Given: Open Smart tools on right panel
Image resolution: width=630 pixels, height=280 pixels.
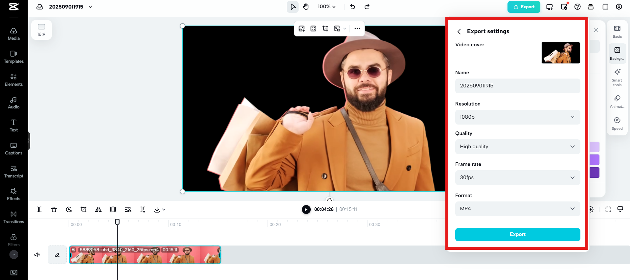Looking at the screenshot, I should [617, 78].
